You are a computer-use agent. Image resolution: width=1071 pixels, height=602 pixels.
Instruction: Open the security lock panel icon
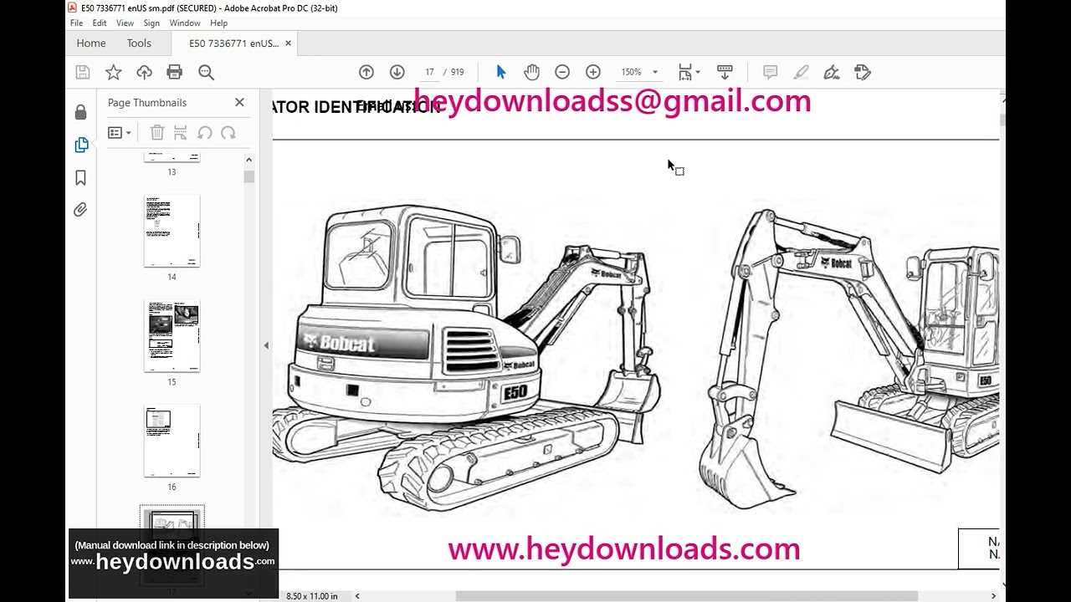[x=80, y=112]
